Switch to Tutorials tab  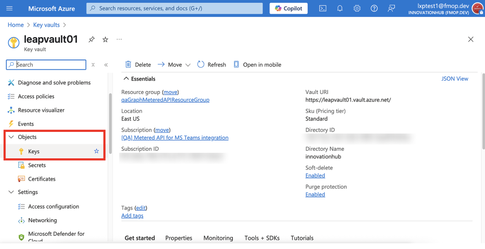tap(302, 238)
